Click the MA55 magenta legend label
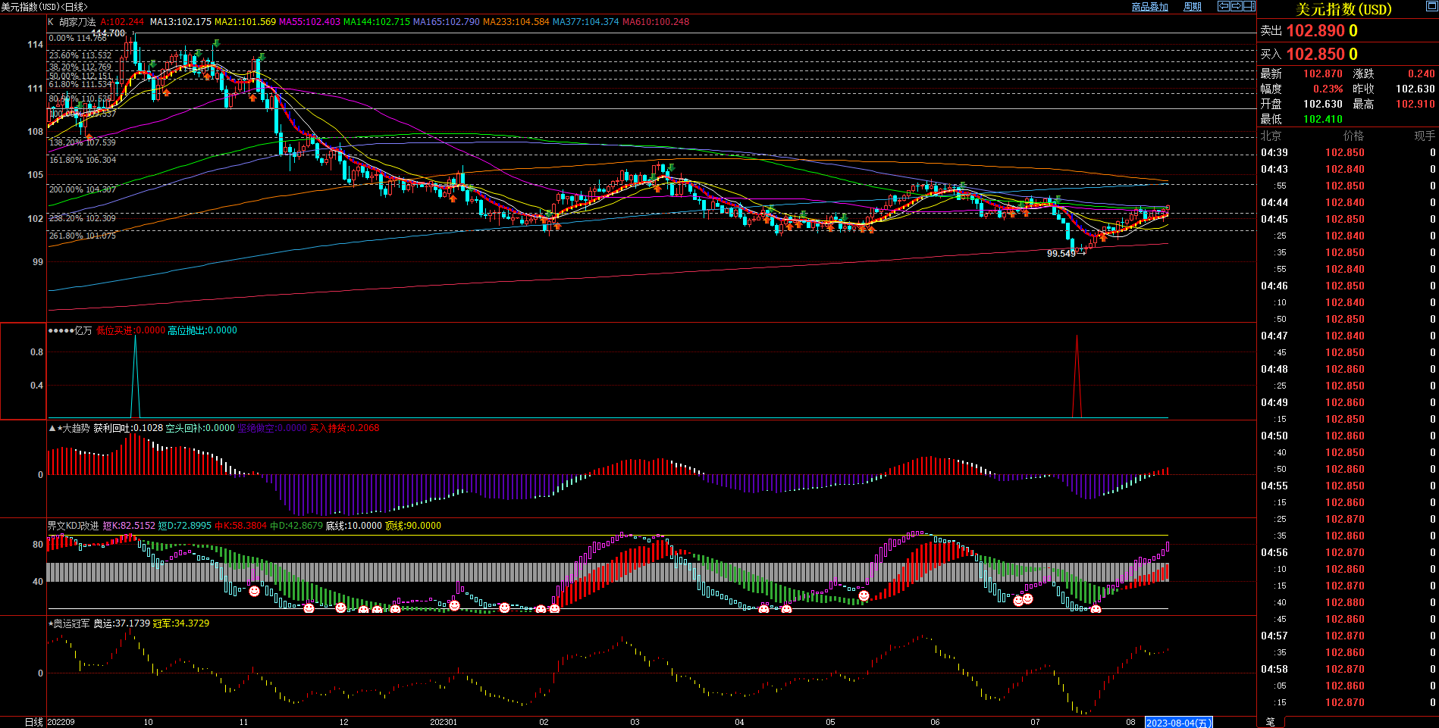 [309, 22]
